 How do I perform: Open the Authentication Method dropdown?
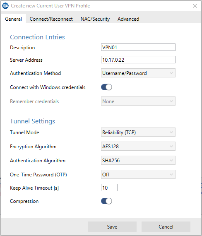[138, 73]
